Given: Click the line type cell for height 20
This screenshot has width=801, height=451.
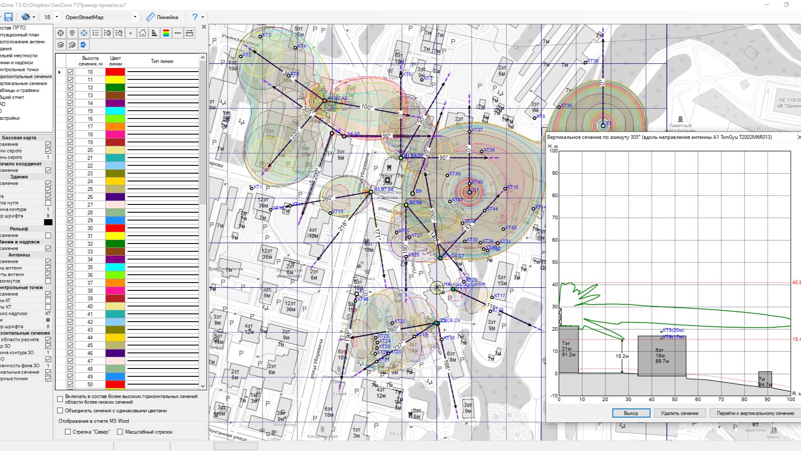Looking at the screenshot, I should [162, 150].
